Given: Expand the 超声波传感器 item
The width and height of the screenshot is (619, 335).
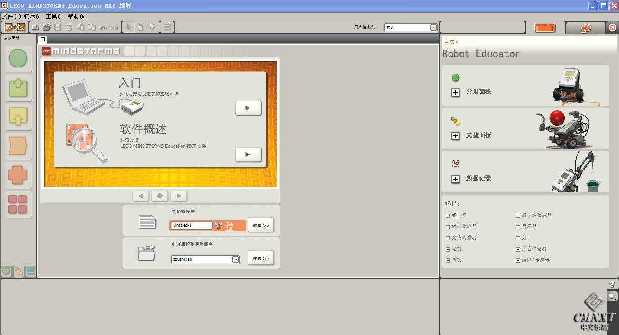Looking at the screenshot, I should (518, 216).
